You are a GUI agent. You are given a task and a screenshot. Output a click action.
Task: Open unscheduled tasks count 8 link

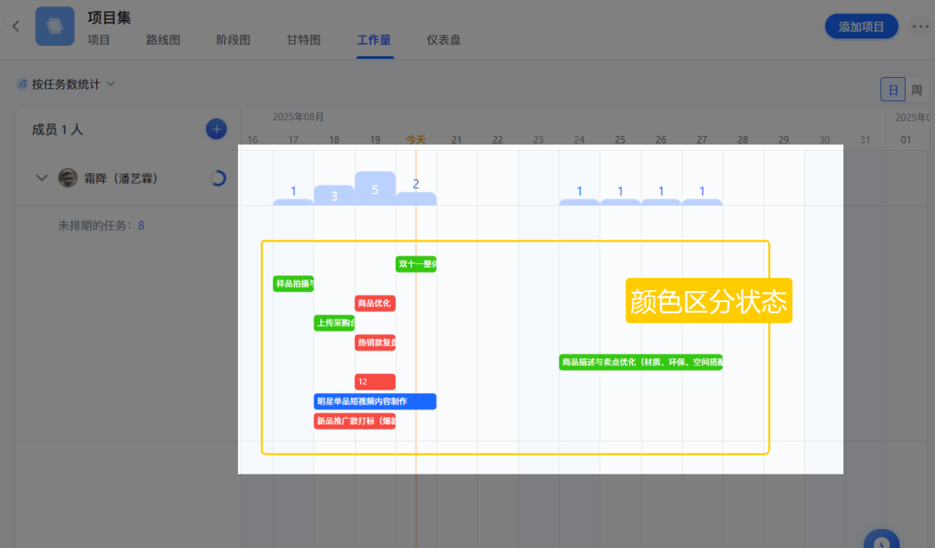click(141, 225)
